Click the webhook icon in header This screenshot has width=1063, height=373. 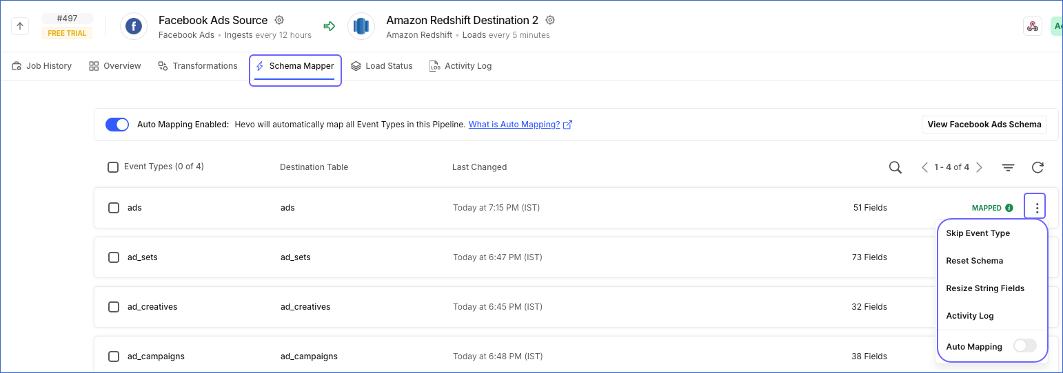tap(1033, 26)
